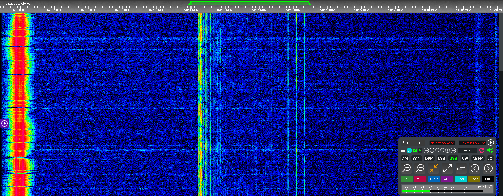This screenshot has width=503, height=196.
Task: Click the purple play button on the left edge
Action: click(4, 123)
